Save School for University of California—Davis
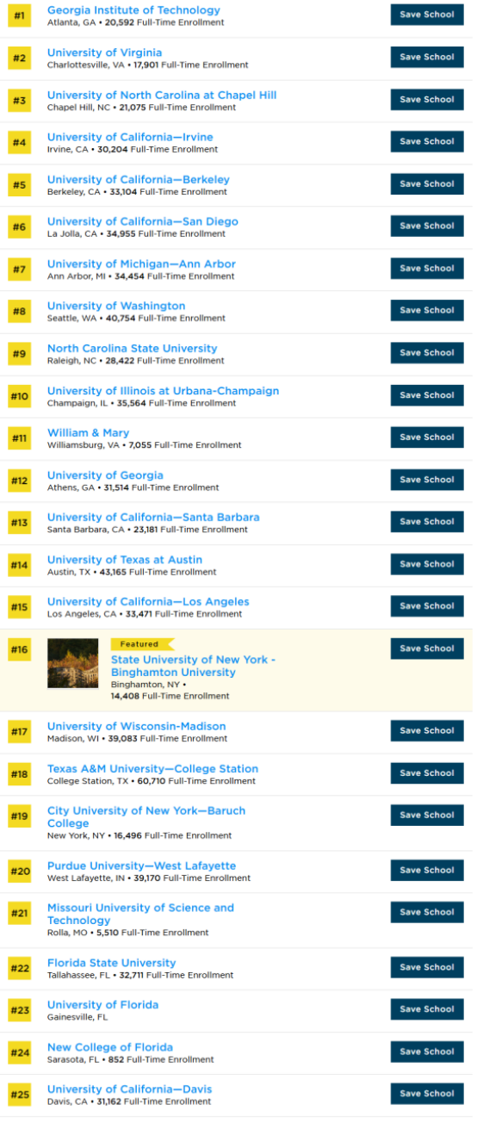477x1123 pixels. click(427, 1094)
